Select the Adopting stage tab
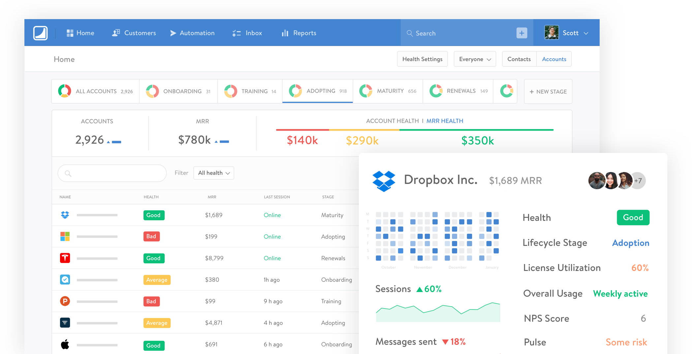 [x=318, y=91]
